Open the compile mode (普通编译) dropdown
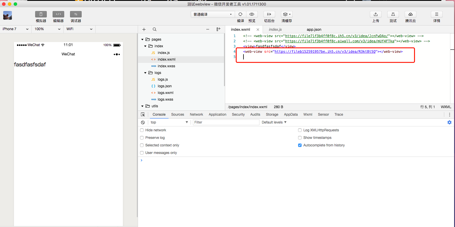 (213, 14)
